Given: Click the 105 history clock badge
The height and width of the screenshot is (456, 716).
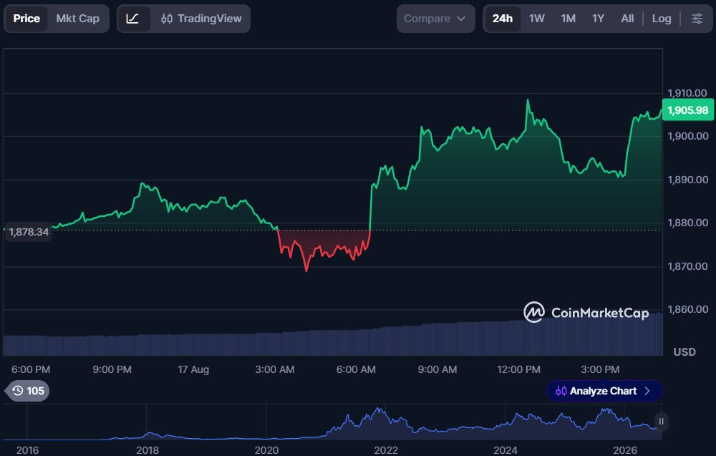Looking at the screenshot, I should point(27,391).
